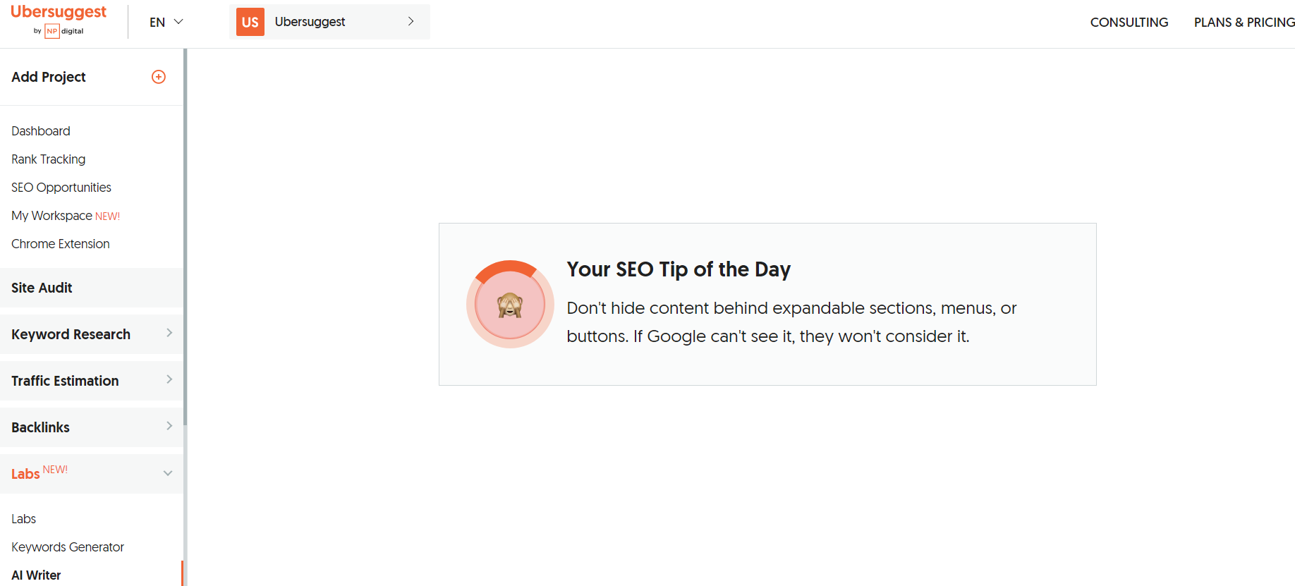Open Consulting in the top navigation
Image resolution: width=1295 pixels, height=586 pixels.
1129,23
